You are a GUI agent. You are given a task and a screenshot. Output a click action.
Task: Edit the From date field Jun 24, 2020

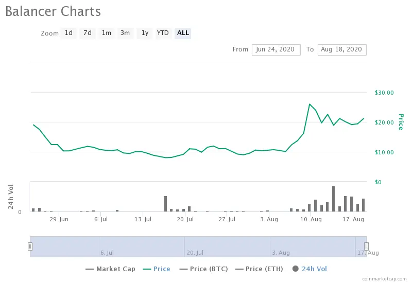tap(276, 49)
